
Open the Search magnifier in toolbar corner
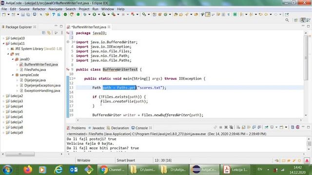click(x=287, y=20)
